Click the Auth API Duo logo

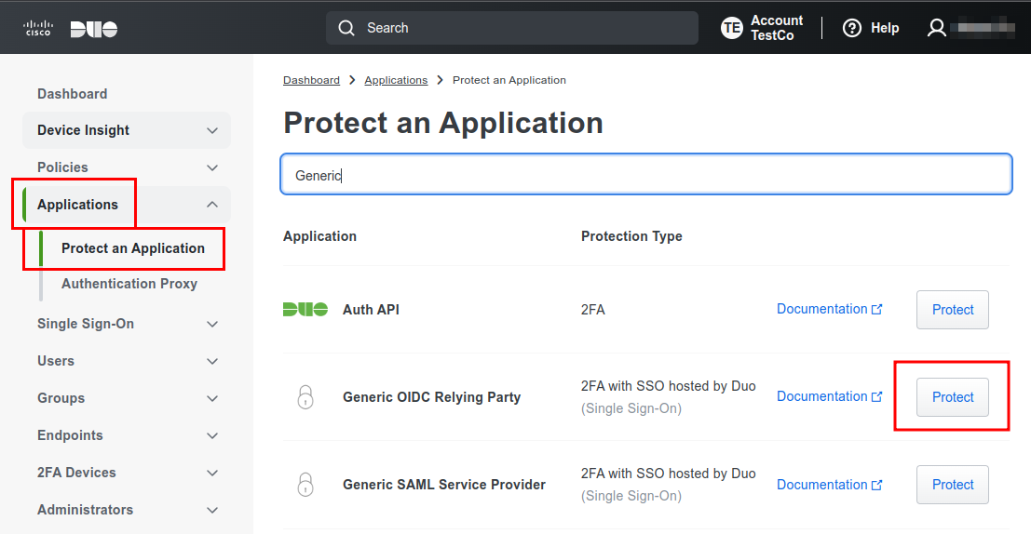pyautogui.click(x=305, y=310)
